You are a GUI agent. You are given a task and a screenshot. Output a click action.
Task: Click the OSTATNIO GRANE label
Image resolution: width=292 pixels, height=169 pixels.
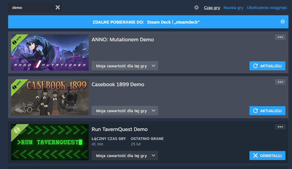[x=147, y=139]
